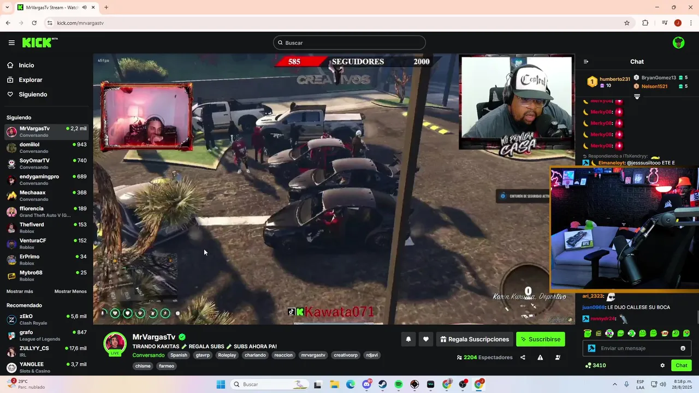Select the charlando tag
This screenshot has width=699, height=393.
coord(255,355)
